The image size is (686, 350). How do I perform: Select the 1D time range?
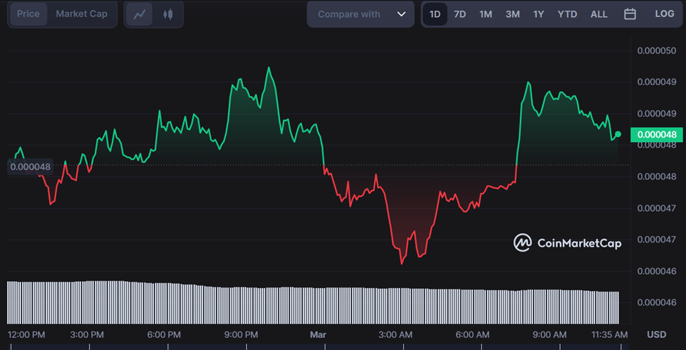[x=435, y=14]
